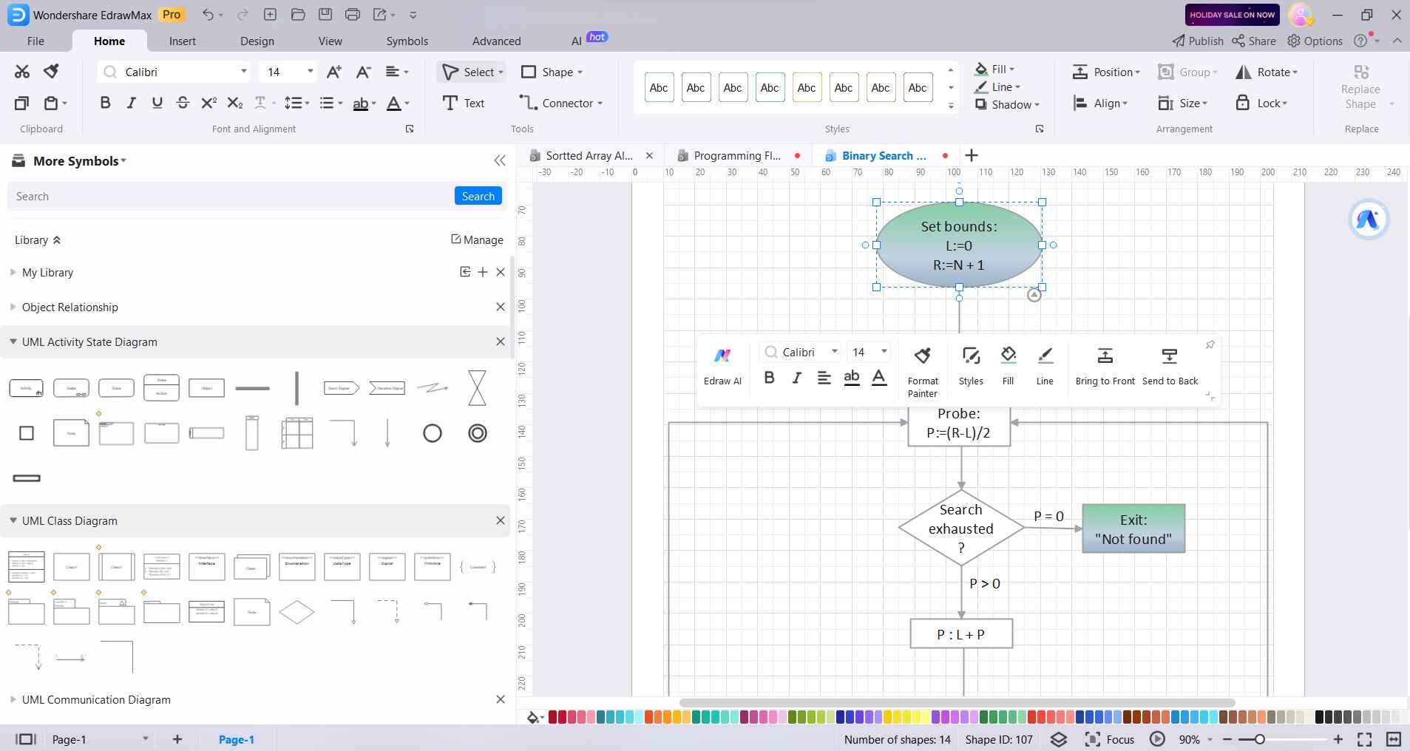Click the Open folder icon in title bar
Screen dimensions: 1410x751
(298, 15)
